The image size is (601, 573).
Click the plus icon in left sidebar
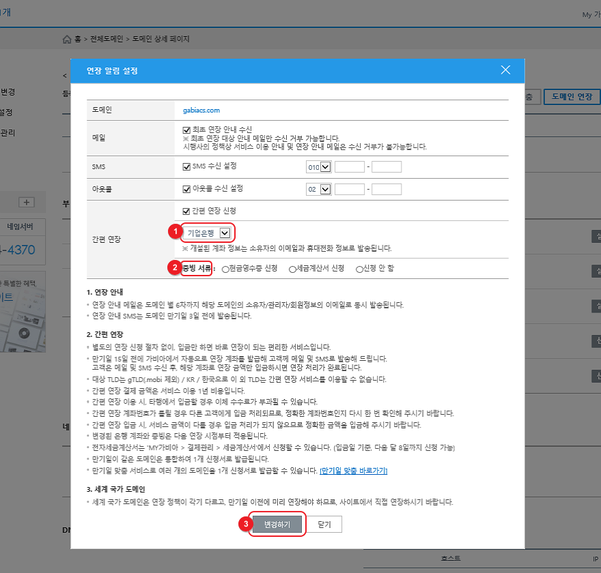[x=27, y=202]
